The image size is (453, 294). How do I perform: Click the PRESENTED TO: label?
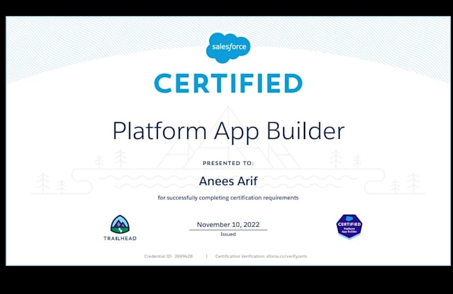click(x=228, y=164)
